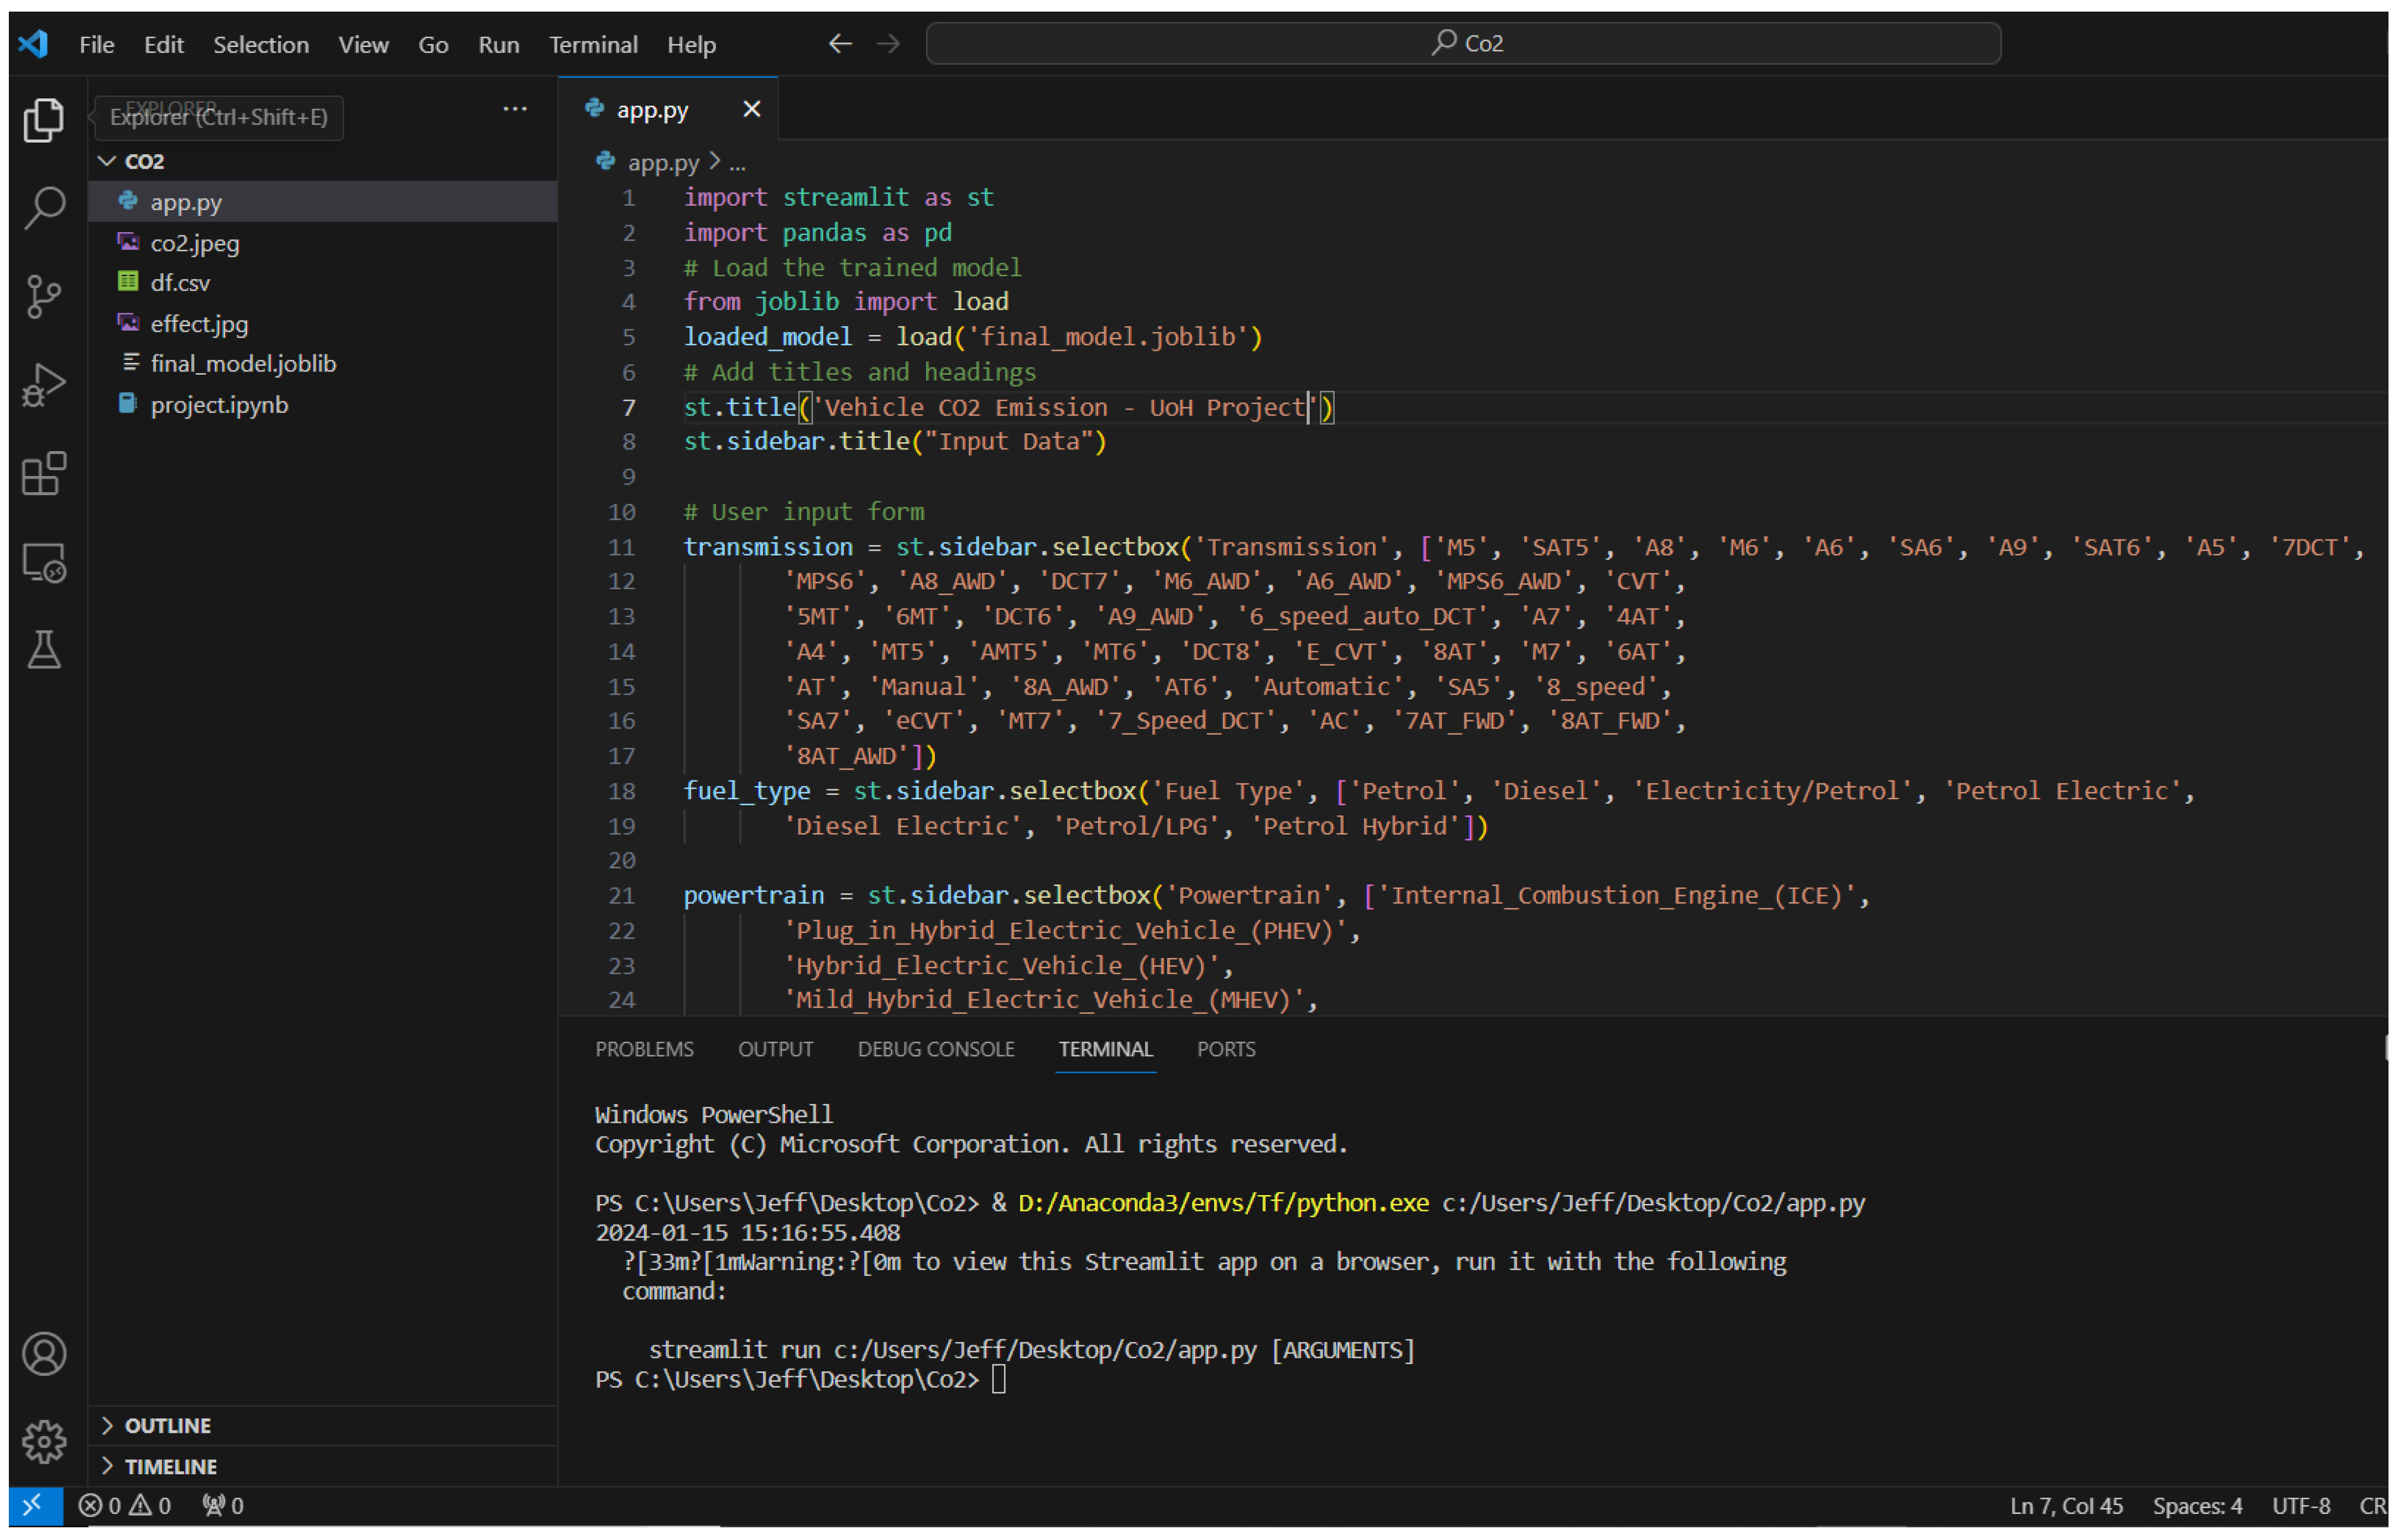Viewport: 2399px width, 1540px height.
Task: Open the Run menu
Action: 499,44
